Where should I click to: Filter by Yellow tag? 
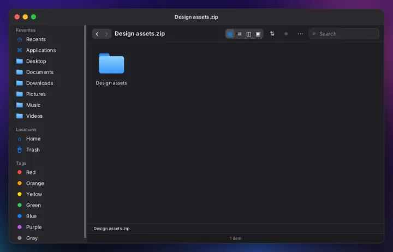pyautogui.click(x=49, y=194)
